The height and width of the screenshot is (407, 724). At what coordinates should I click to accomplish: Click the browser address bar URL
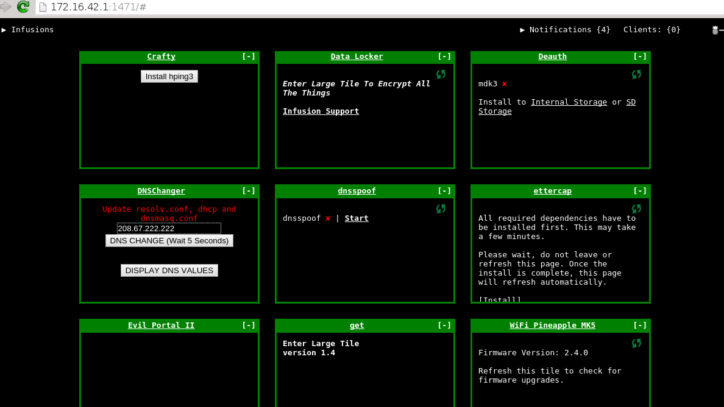point(98,7)
